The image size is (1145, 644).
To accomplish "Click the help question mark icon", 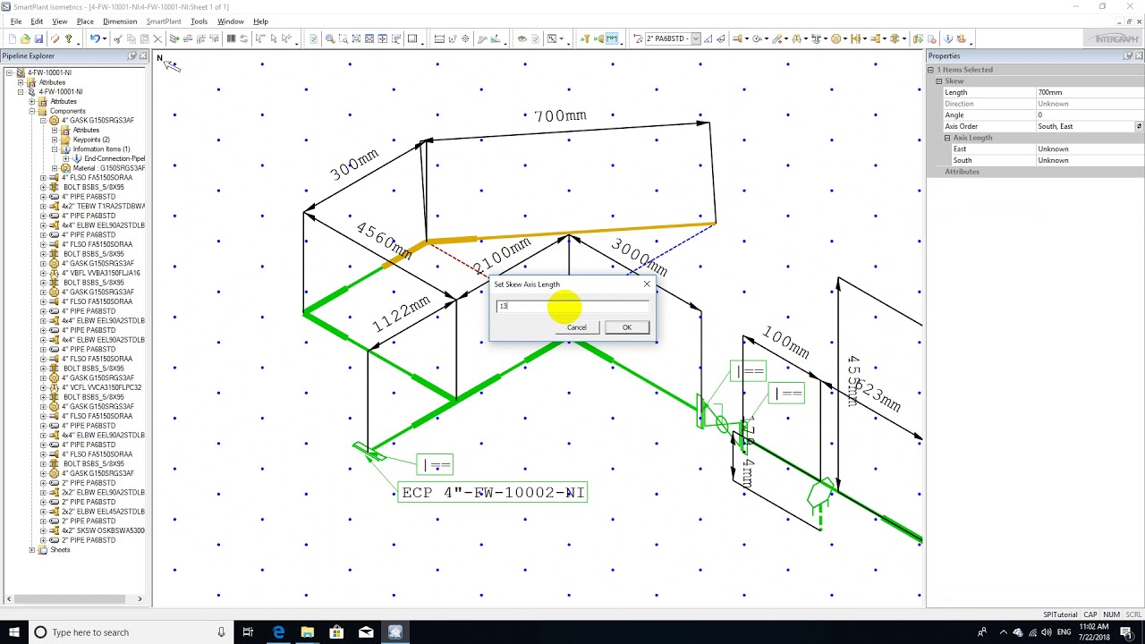I will (x=68, y=38).
